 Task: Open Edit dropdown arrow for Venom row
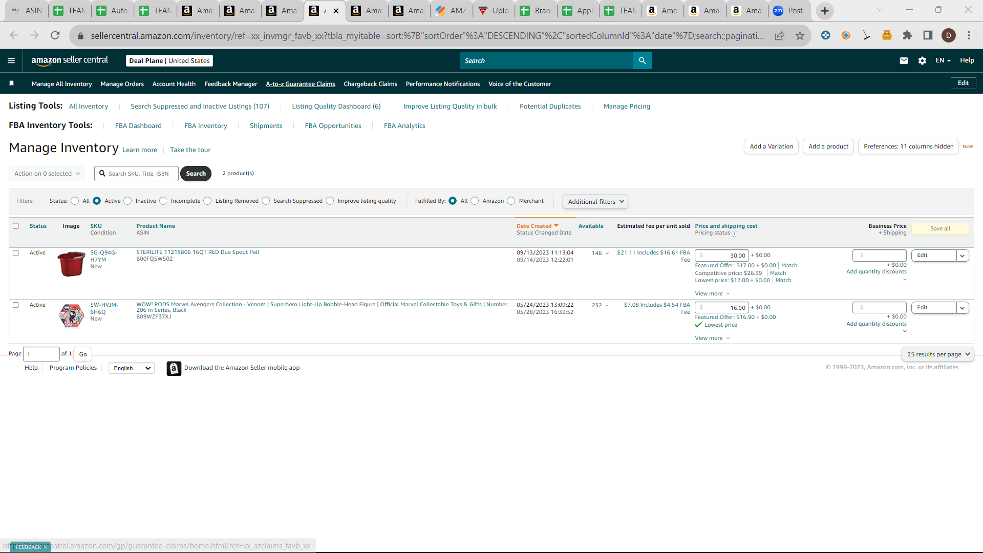click(963, 308)
